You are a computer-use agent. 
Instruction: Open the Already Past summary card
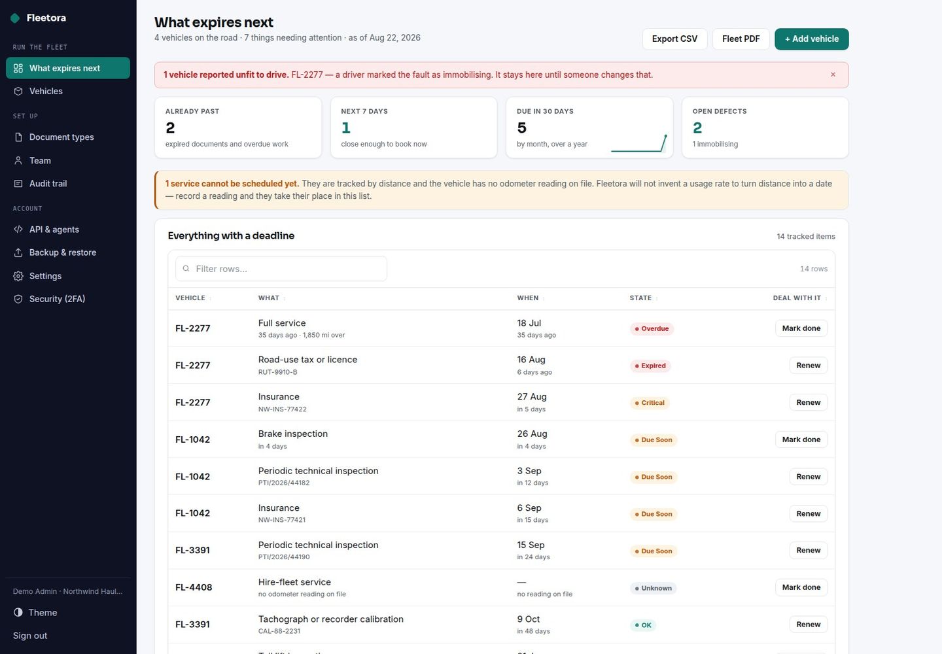(238, 128)
